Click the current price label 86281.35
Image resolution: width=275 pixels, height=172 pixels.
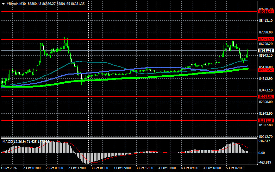266,50
